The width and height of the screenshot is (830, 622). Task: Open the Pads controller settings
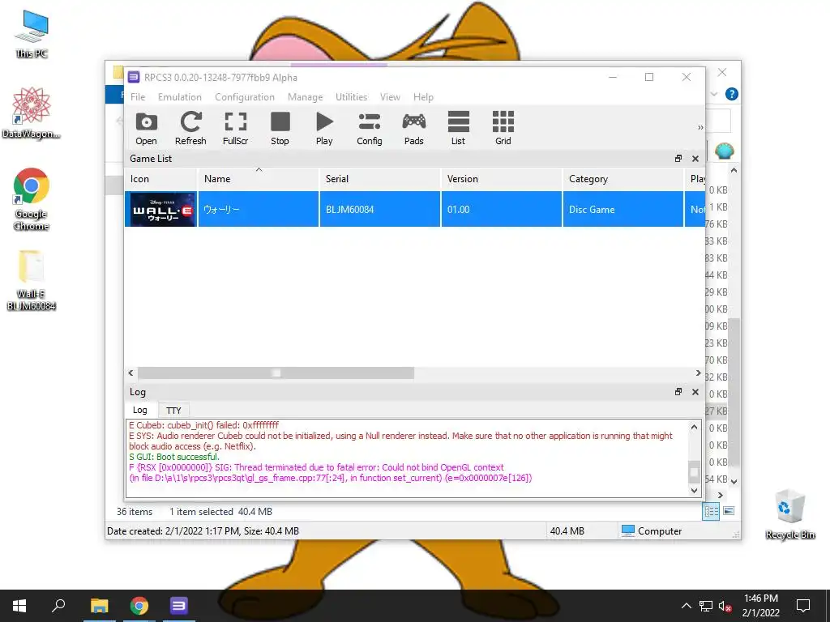click(414, 128)
